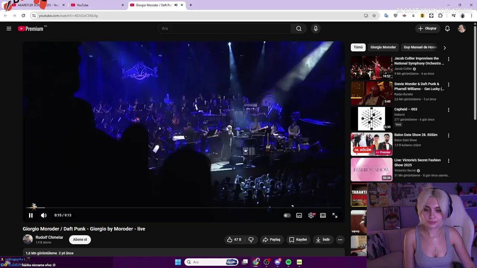Viewport: 477px width, 268px height.
Task: Open a new browser tab
Action: click(x=191, y=5)
